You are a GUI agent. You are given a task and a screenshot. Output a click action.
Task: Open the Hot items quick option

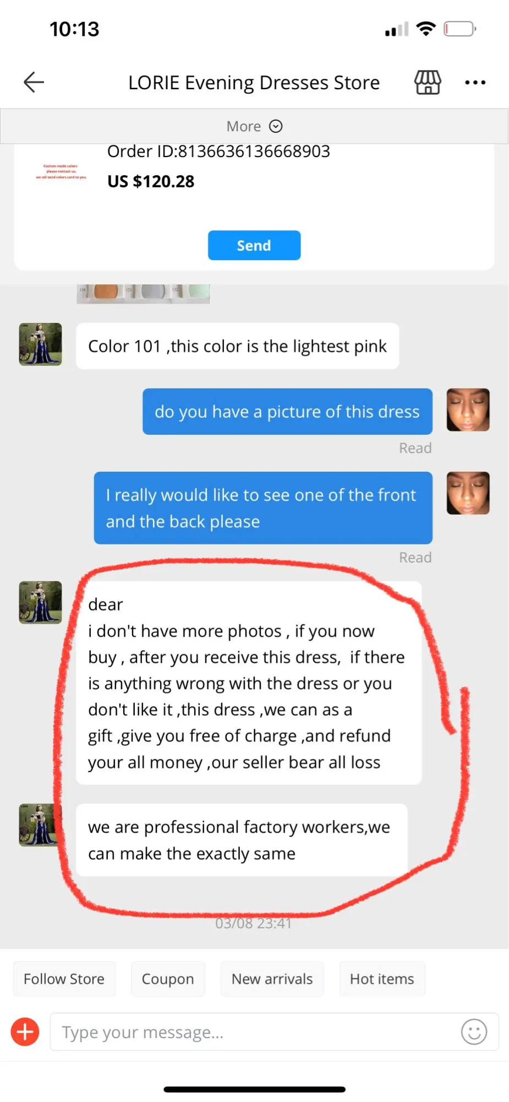coord(382,979)
